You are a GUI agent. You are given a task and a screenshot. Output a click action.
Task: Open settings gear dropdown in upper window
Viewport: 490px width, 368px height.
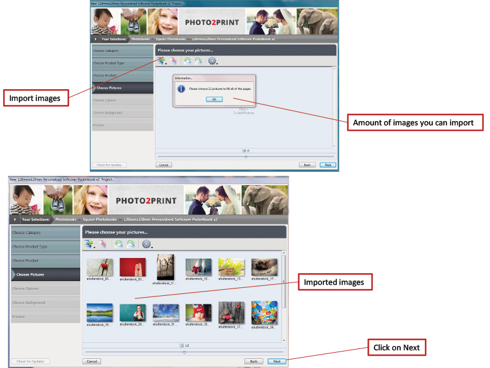pos(213,61)
